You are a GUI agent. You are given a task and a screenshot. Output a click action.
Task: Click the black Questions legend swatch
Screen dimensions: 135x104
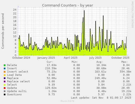coord(5,94)
